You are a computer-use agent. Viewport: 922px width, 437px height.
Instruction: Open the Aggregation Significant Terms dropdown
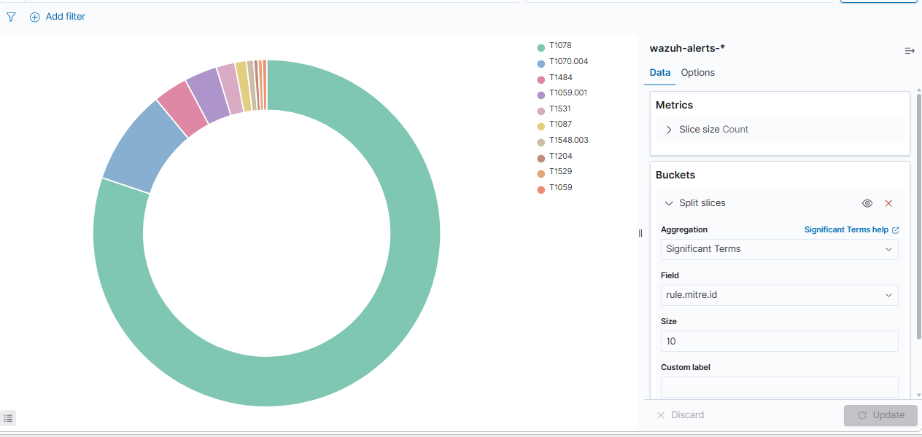[779, 249]
